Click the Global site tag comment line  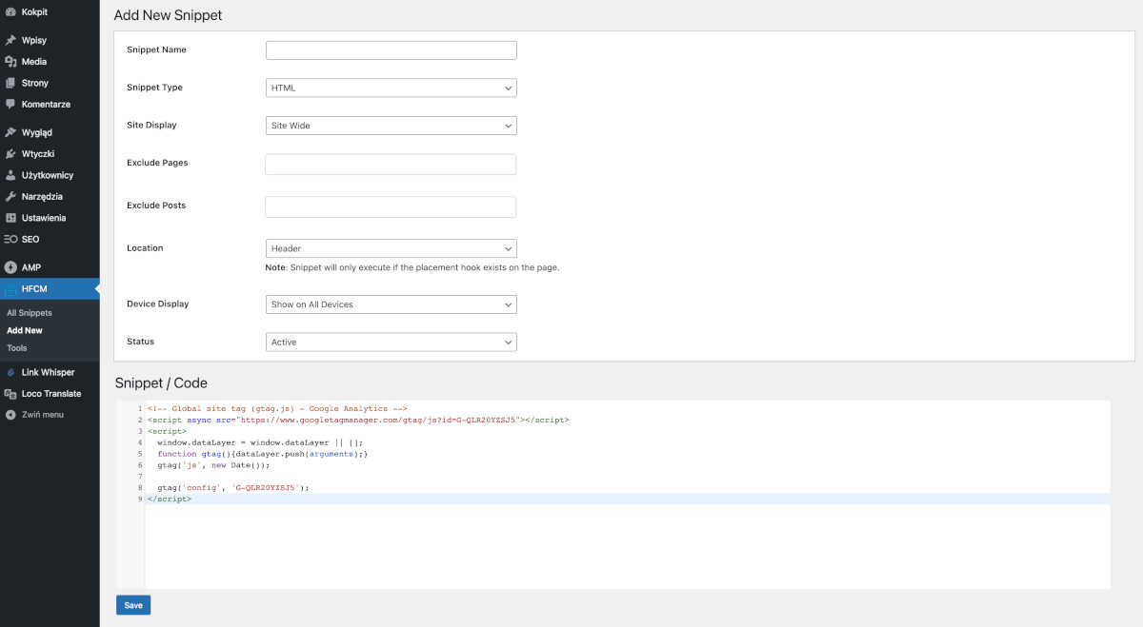[277, 408]
